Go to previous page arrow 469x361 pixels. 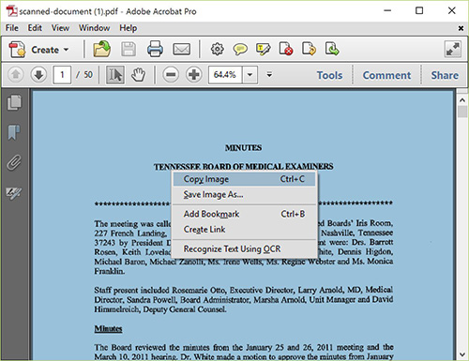[x=15, y=75]
